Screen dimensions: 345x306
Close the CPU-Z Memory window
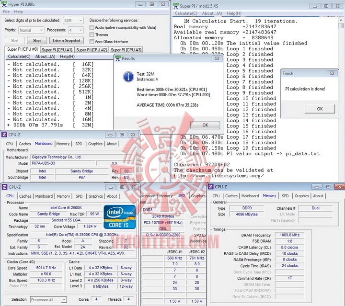[340, 187]
